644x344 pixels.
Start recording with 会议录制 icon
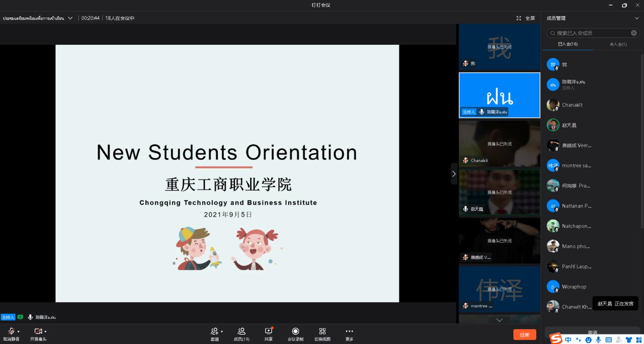(295, 331)
